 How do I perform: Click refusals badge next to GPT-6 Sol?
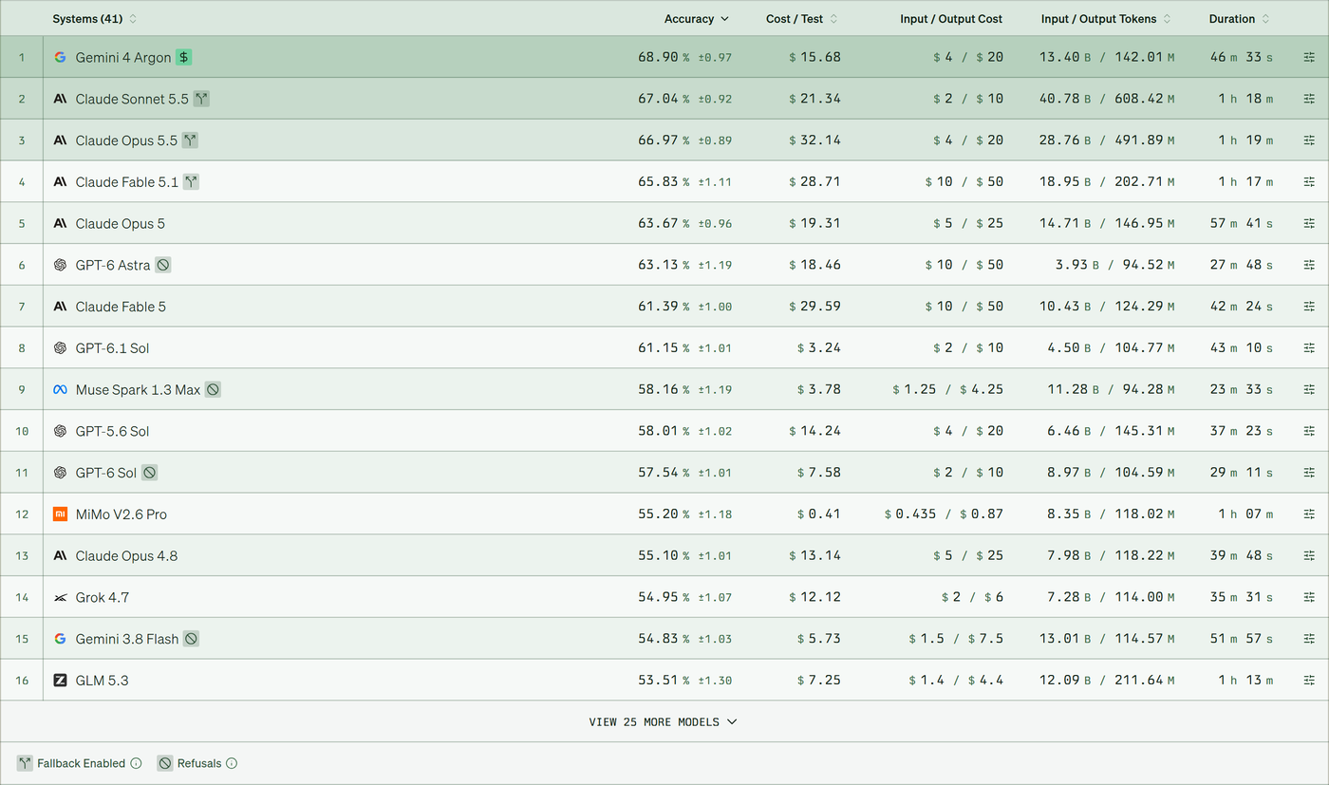point(150,473)
